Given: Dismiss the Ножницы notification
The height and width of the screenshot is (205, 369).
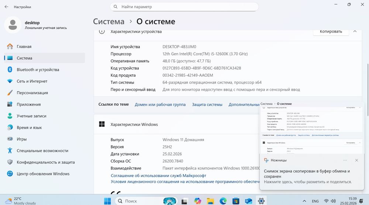Looking at the screenshot, I should (356, 160).
